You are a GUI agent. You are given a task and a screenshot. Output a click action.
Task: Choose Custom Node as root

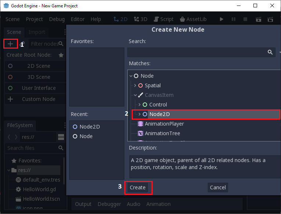[x=35, y=99]
